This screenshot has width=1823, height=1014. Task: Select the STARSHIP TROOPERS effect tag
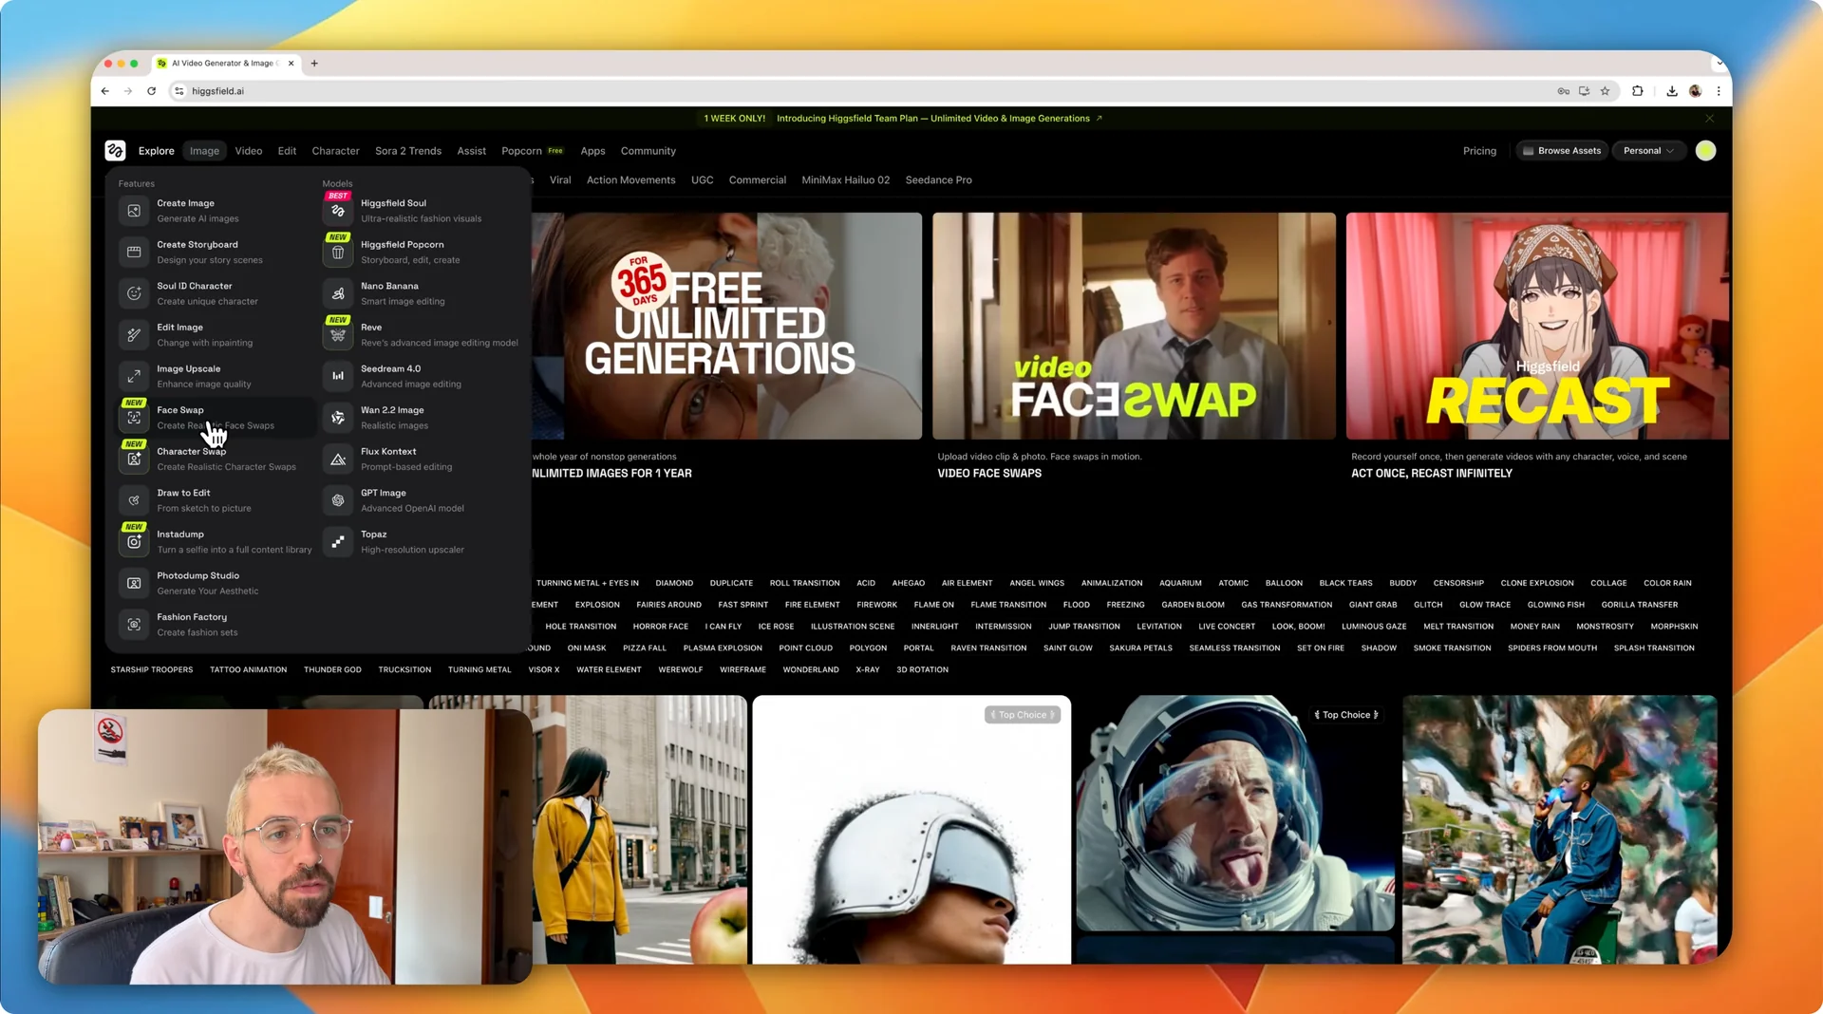pos(152,670)
